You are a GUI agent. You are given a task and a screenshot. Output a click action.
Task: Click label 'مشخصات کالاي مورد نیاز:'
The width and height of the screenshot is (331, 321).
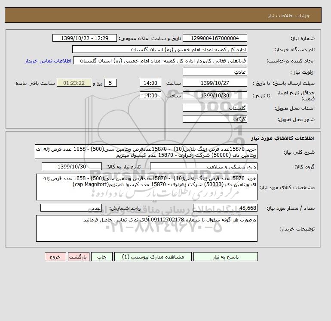point(287,187)
